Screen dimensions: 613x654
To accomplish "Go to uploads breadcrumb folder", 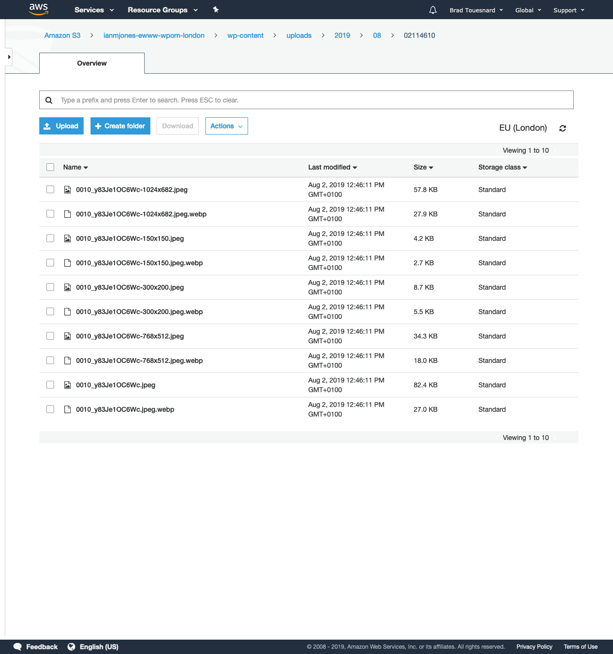I will 299,35.
